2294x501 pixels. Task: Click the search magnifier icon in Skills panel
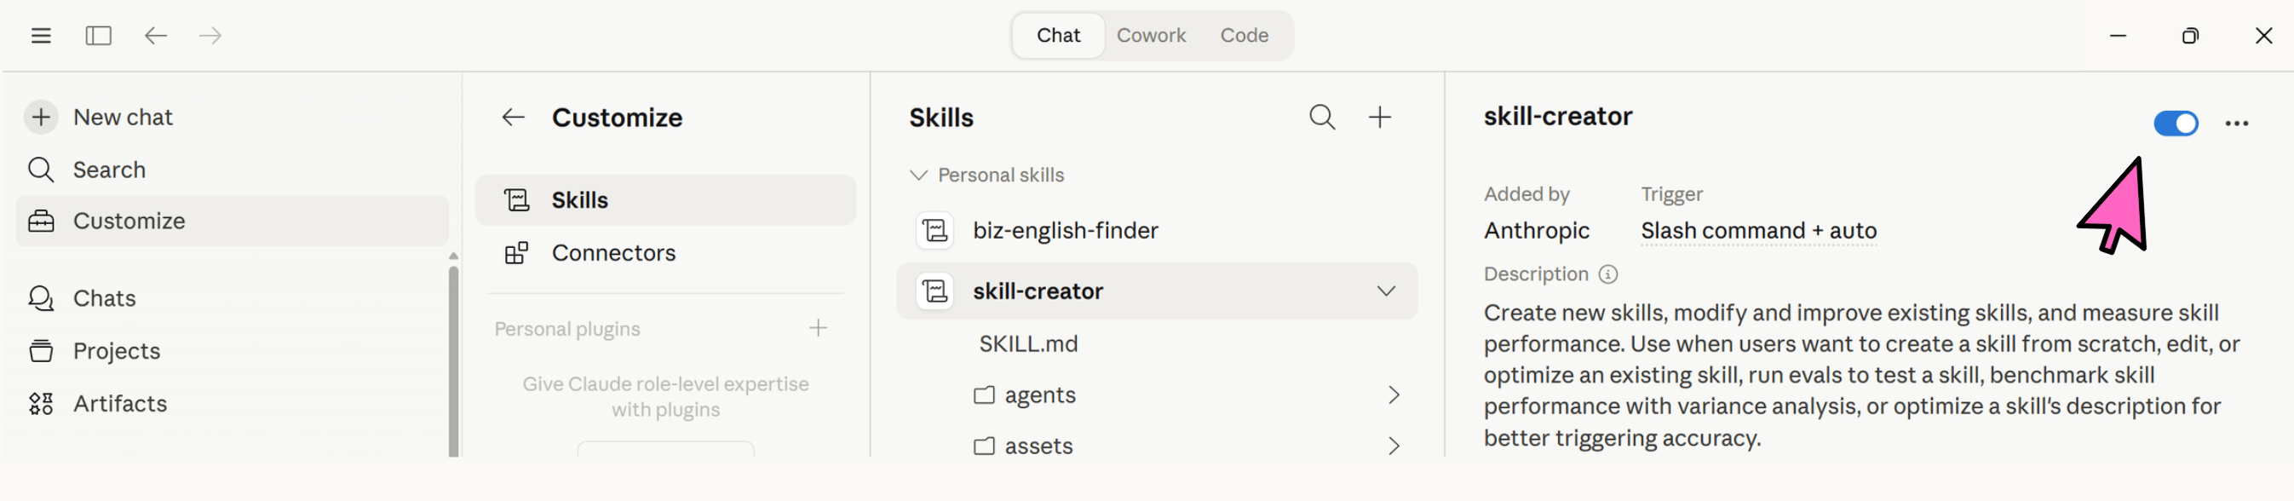(1321, 117)
